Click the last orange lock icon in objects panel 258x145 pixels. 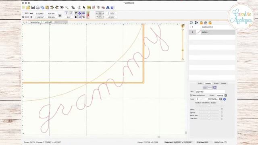(210, 23)
